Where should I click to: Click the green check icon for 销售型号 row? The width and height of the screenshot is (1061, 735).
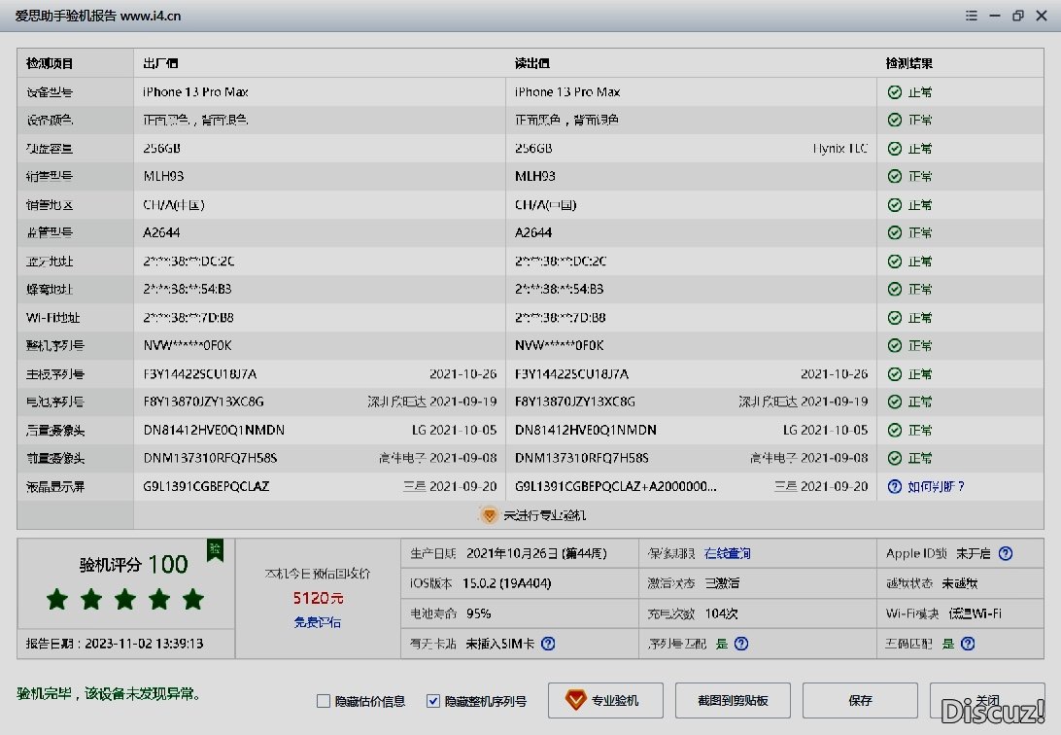[x=895, y=176]
